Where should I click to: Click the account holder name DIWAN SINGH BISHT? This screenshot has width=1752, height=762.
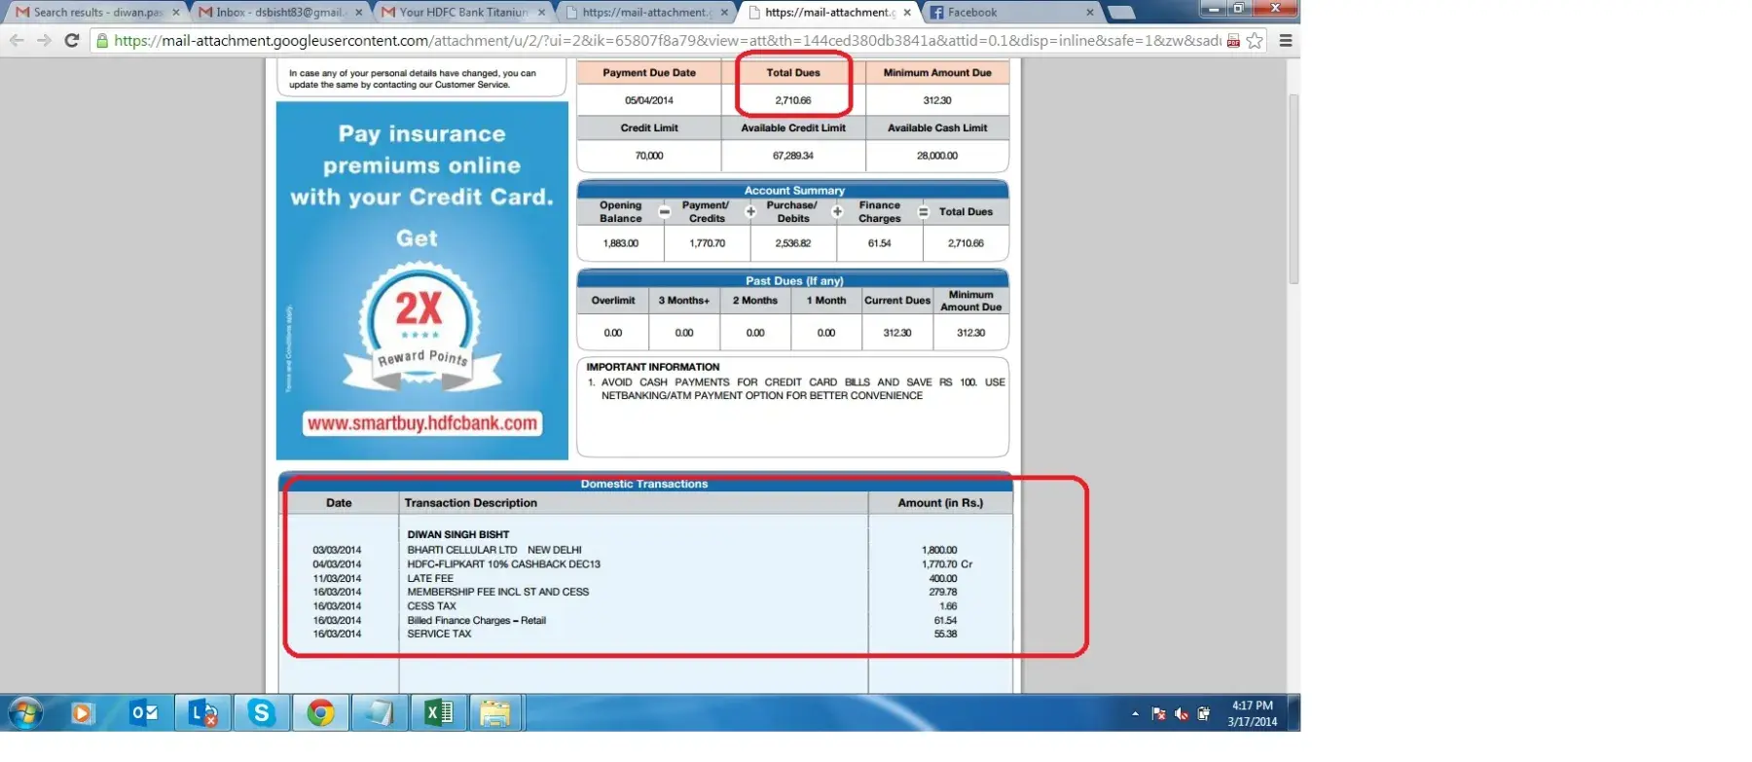[x=458, y=534]
